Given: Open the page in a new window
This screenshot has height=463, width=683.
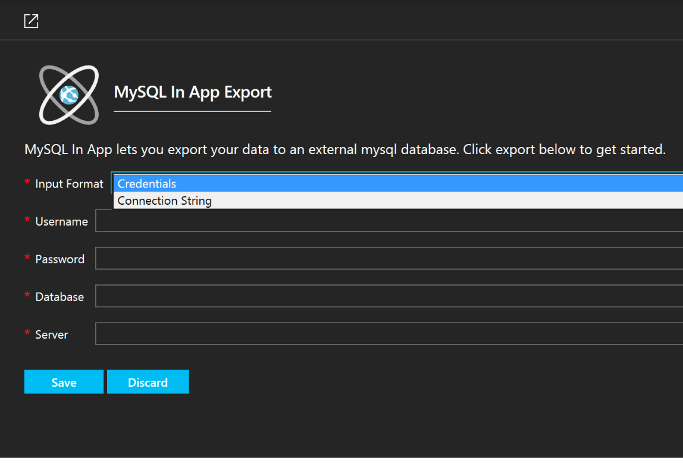Looking at the screenshot, I should point(32,21).
